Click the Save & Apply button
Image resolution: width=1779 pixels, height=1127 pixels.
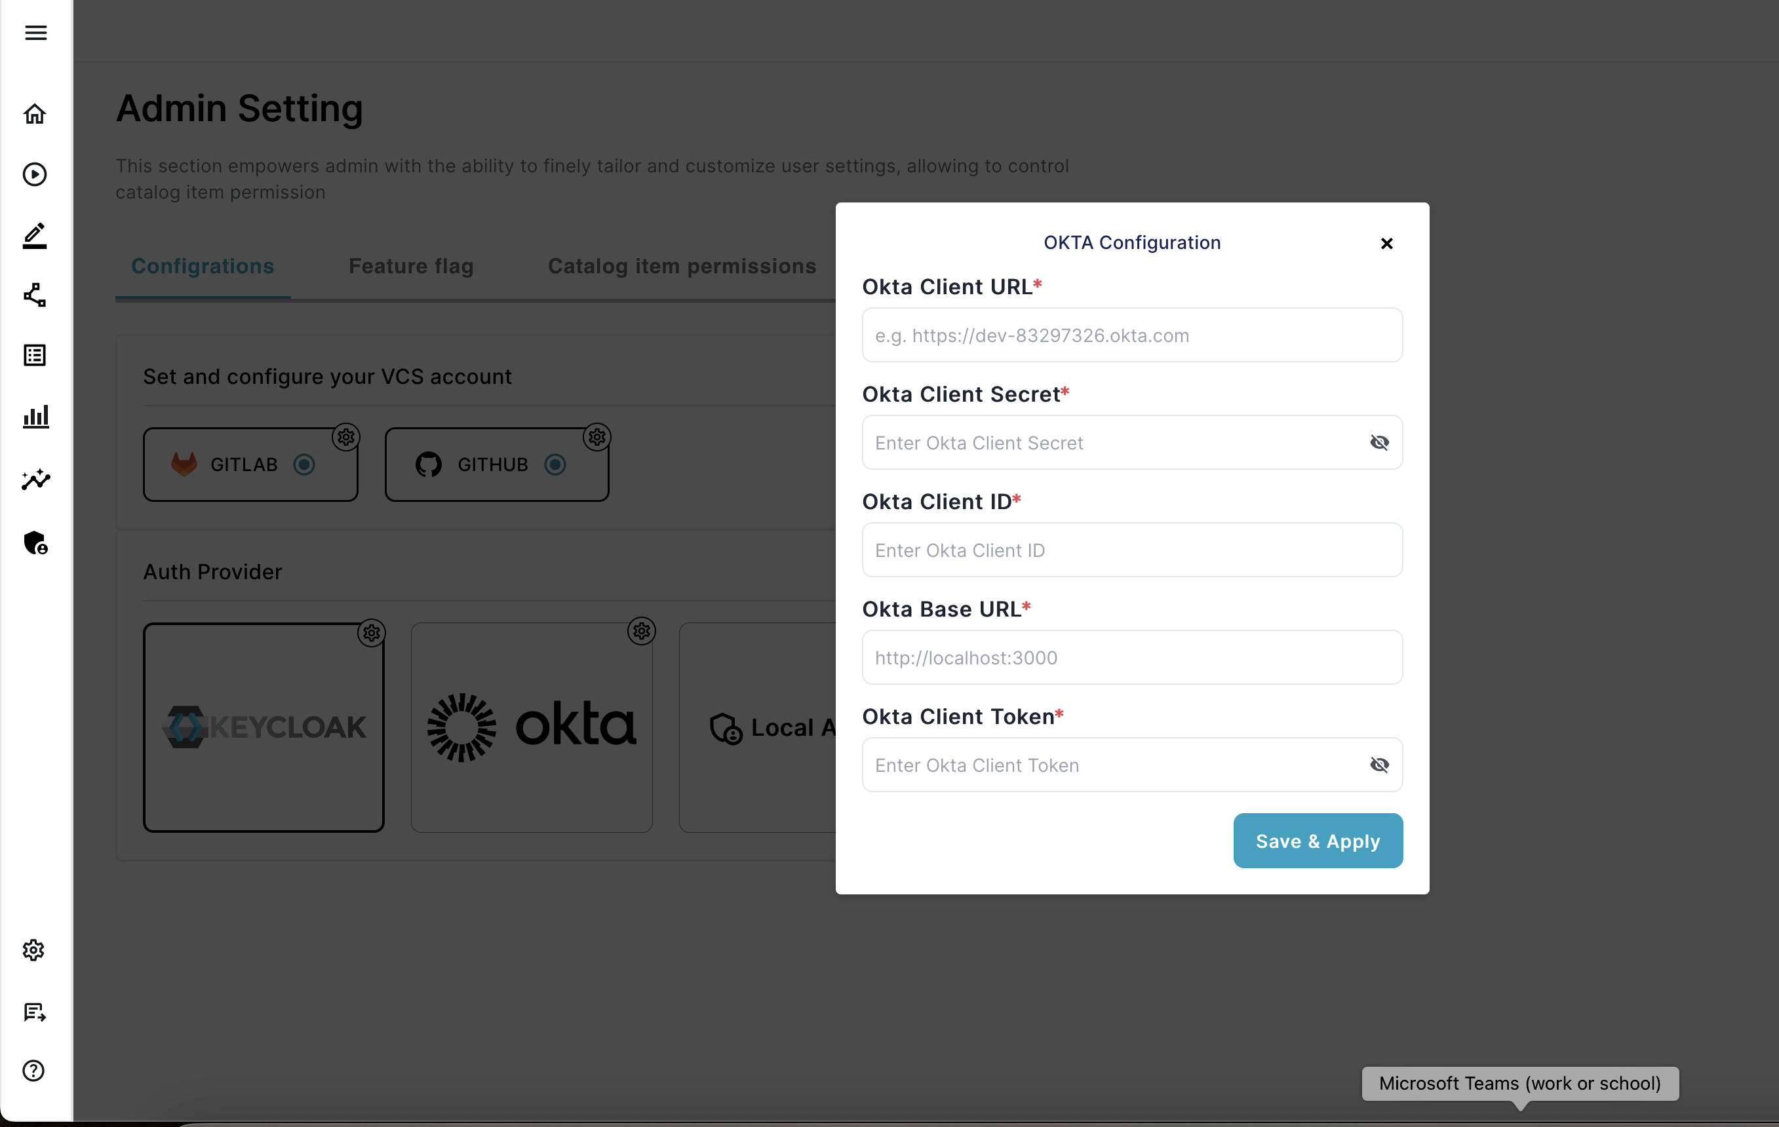[1318, 841]
